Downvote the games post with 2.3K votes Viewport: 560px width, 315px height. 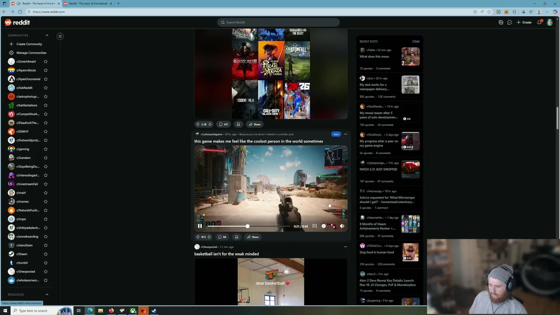(x=210, y=124)
